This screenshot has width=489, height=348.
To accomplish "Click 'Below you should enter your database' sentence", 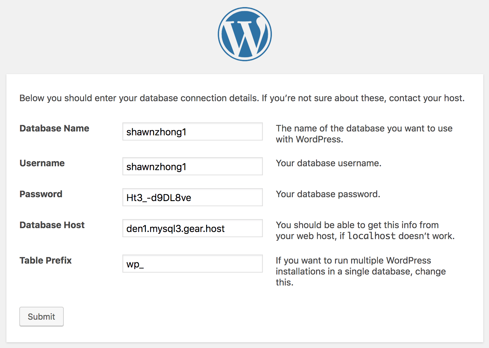I will pyautogui.click(x=139, y=98).
